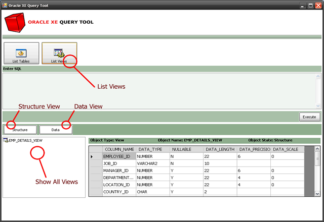Viewport: 324px width, 222px height.
Task: Select the DEPARTMENT... cell
Action: [x=119, y=178]
